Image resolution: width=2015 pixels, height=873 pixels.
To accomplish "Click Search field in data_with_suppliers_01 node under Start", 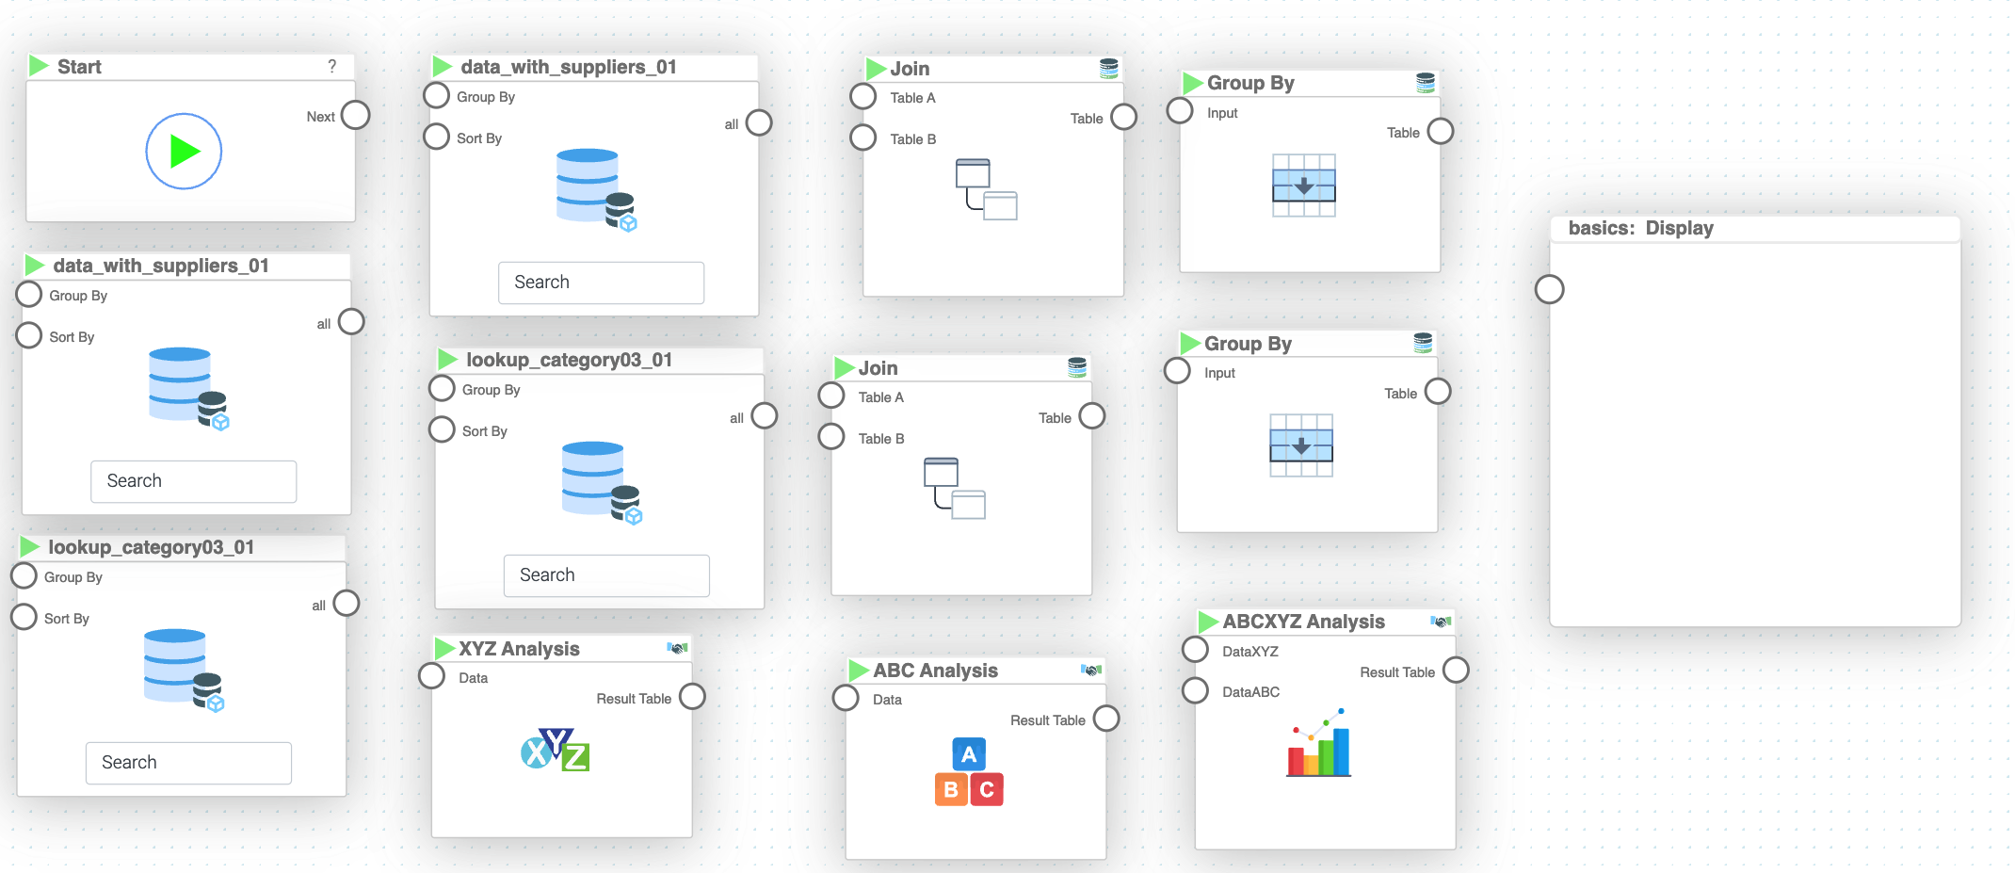I will (193, 481).
